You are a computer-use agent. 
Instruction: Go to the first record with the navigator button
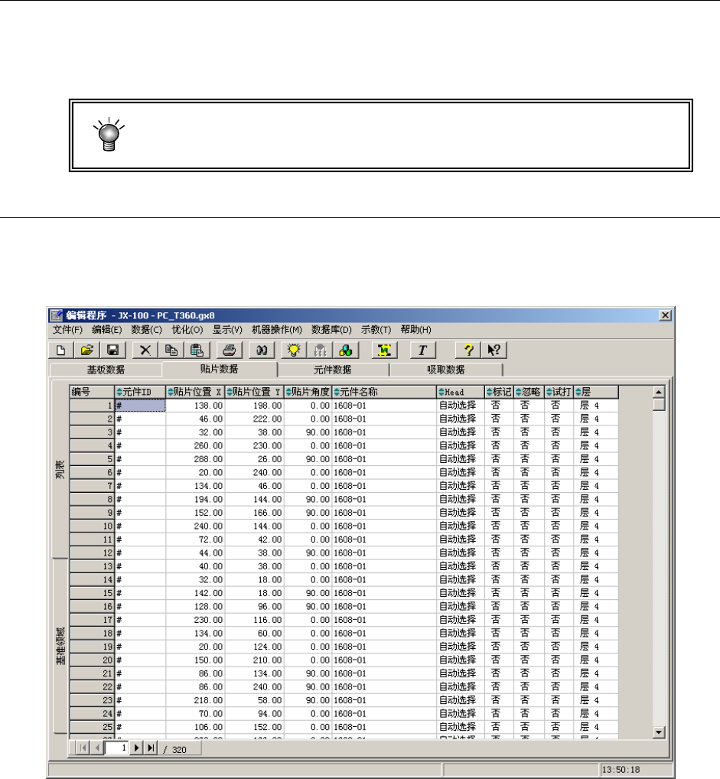(x=83, y=748)
